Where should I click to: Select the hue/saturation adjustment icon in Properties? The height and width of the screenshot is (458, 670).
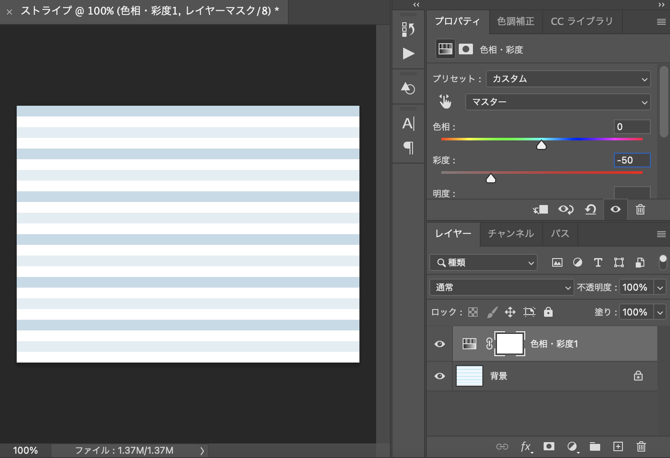point(445,49)
